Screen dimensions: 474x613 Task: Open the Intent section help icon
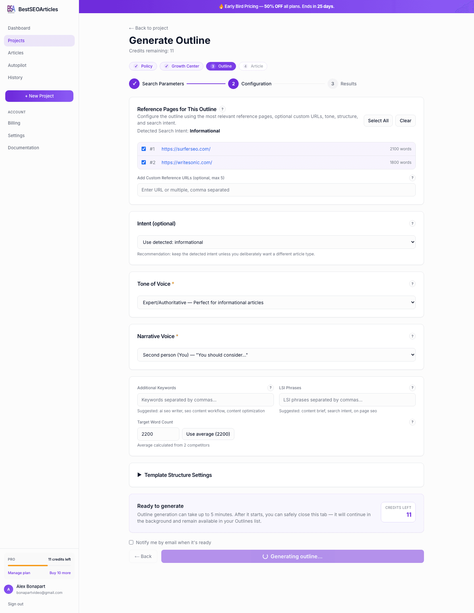tap(412, 223)
